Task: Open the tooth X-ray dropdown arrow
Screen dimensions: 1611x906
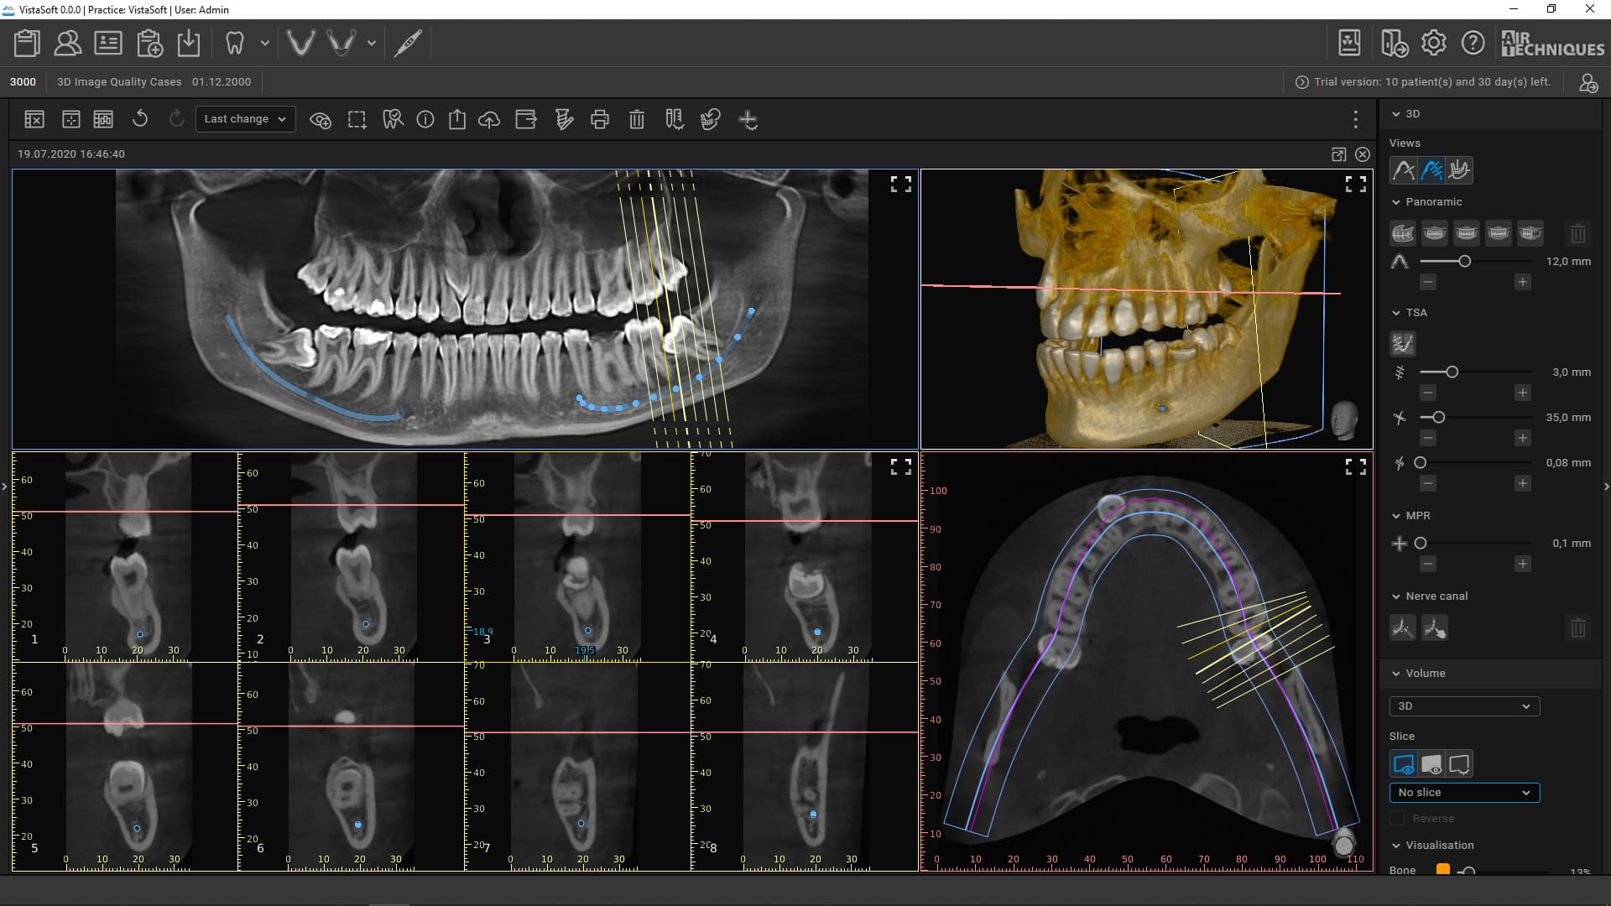Action: (265, 43)
